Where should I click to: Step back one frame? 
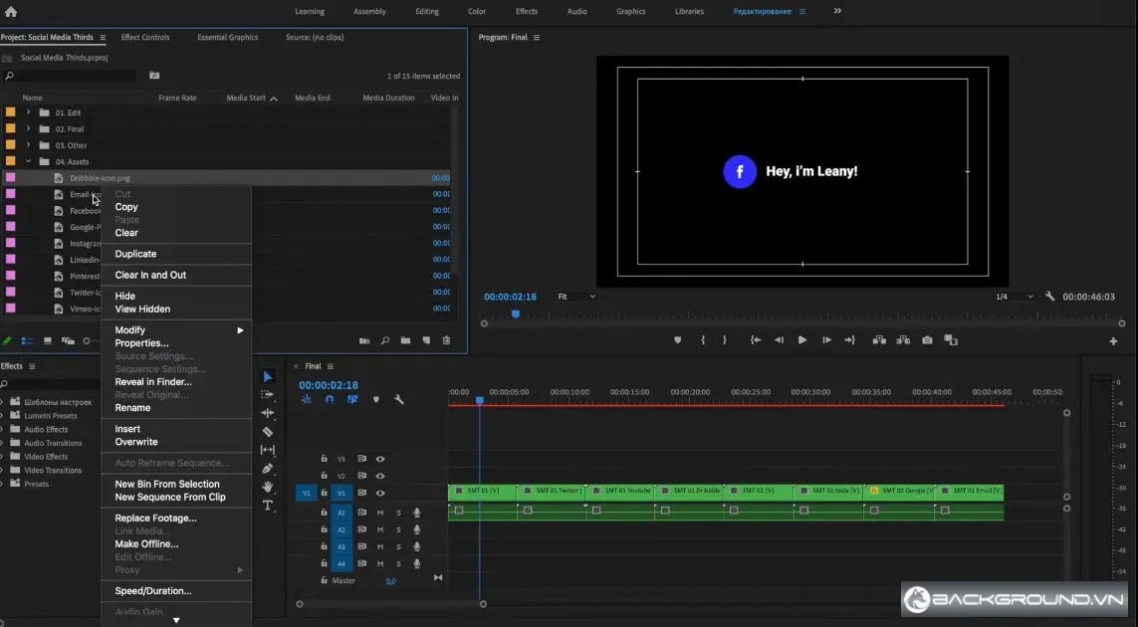pos(779,339)
